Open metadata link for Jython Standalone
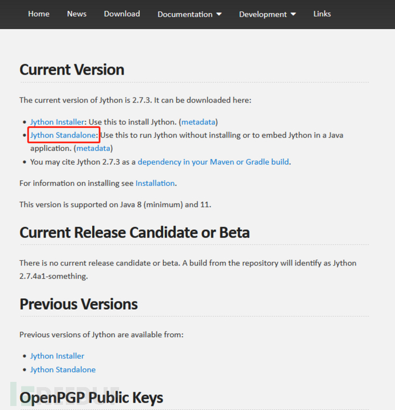The width and height of the screenshot is (395, 410). point(93,149)
